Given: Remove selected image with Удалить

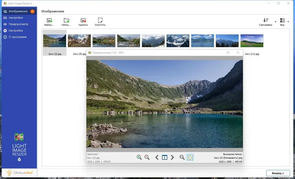Looking at the screenshot, I should pos(83,22).
